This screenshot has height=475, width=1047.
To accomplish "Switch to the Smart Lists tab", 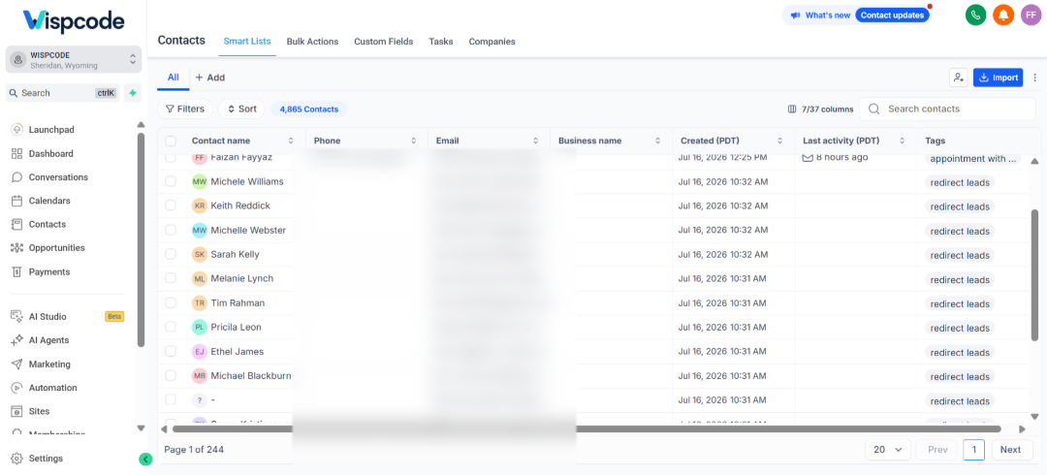I will tap(247, 42).
